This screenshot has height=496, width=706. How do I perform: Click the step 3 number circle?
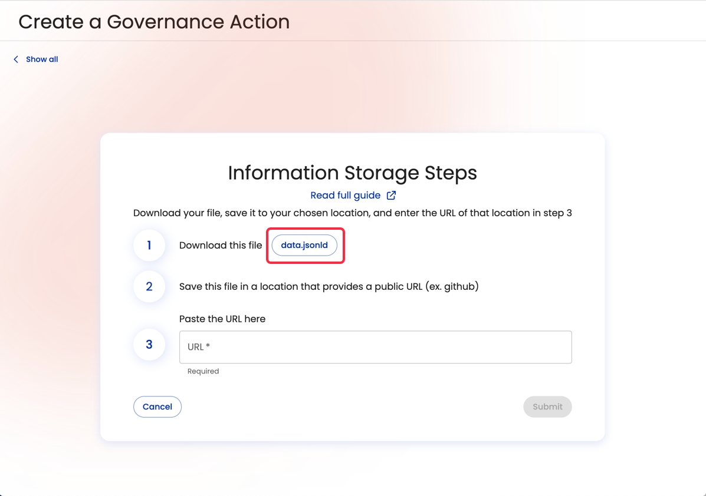149,345
